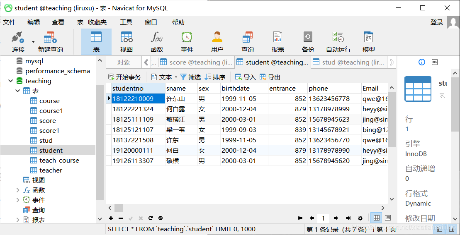Switch to the score @teaching tab
Image resolution: width=460 pixels, height=235 pixels.
tap(197, 62)
